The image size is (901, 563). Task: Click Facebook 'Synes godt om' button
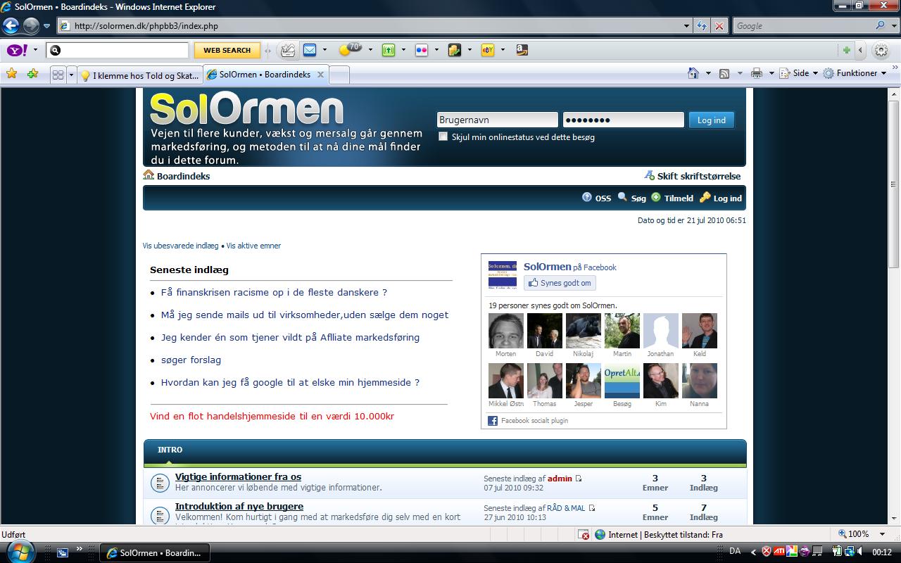tap(560, 283)
